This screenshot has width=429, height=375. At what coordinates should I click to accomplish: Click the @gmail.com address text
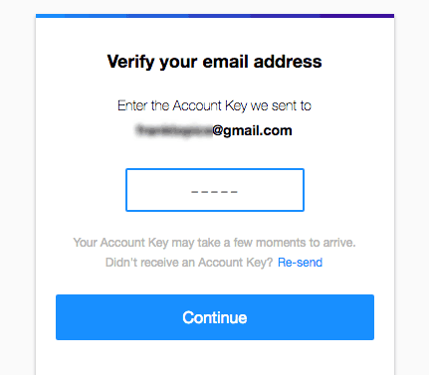pyautogui.click(x=252, y=130)
